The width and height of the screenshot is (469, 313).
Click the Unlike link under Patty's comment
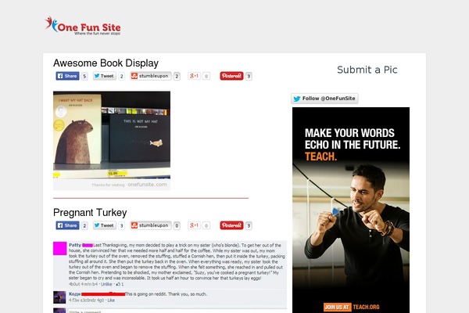tap(106, 284)
